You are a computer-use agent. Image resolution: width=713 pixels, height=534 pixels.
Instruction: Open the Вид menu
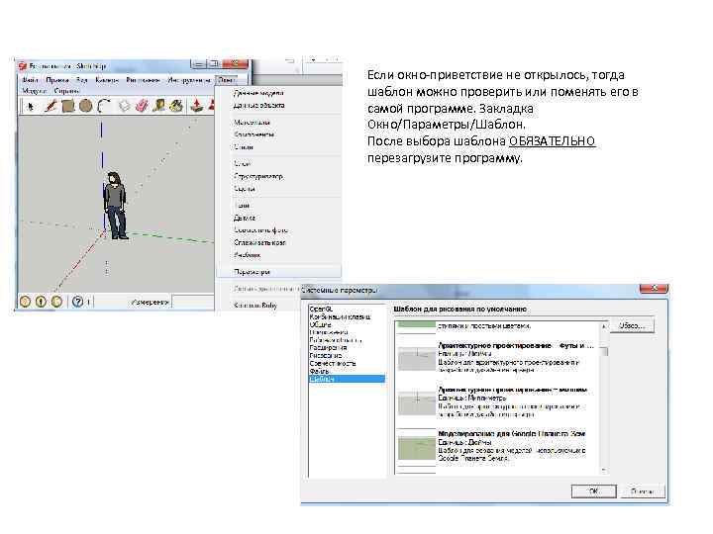coord(82,80)
